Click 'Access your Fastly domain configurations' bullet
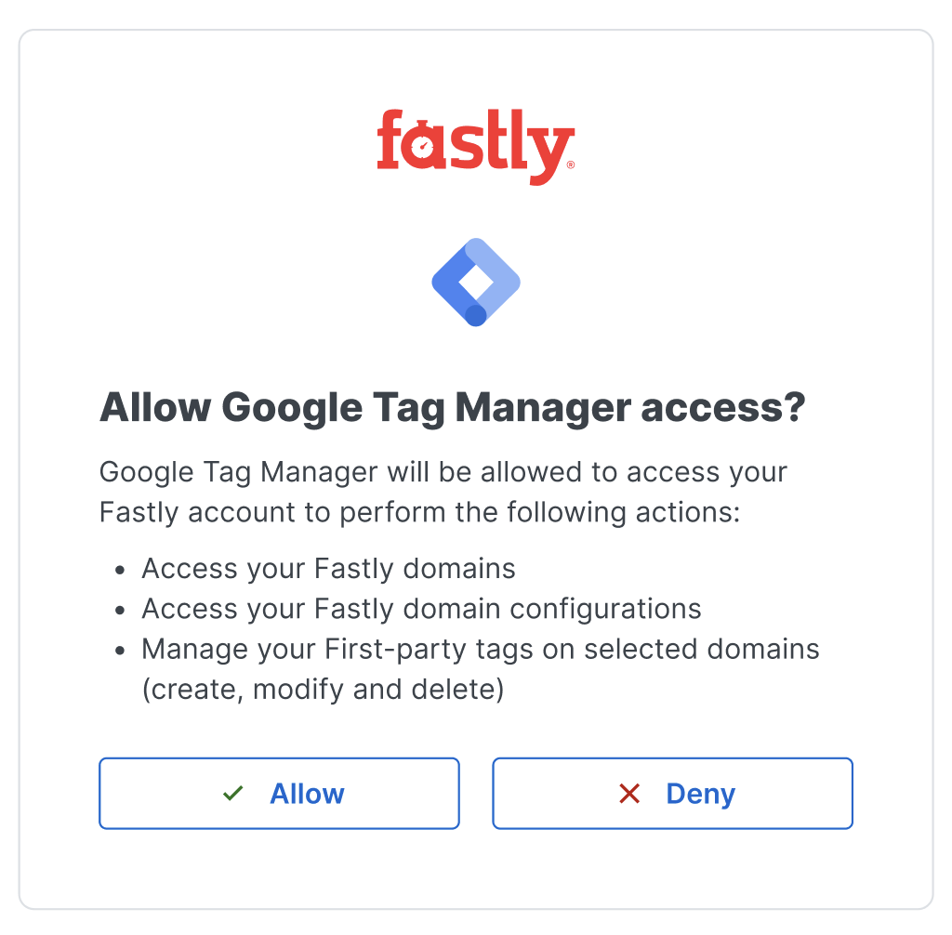952x935 pixels. 420,609
